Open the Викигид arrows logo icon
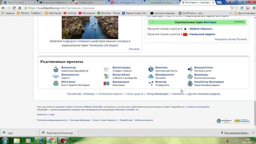Image resolution: width=256 pixels, height=144 pixels. 151,83
